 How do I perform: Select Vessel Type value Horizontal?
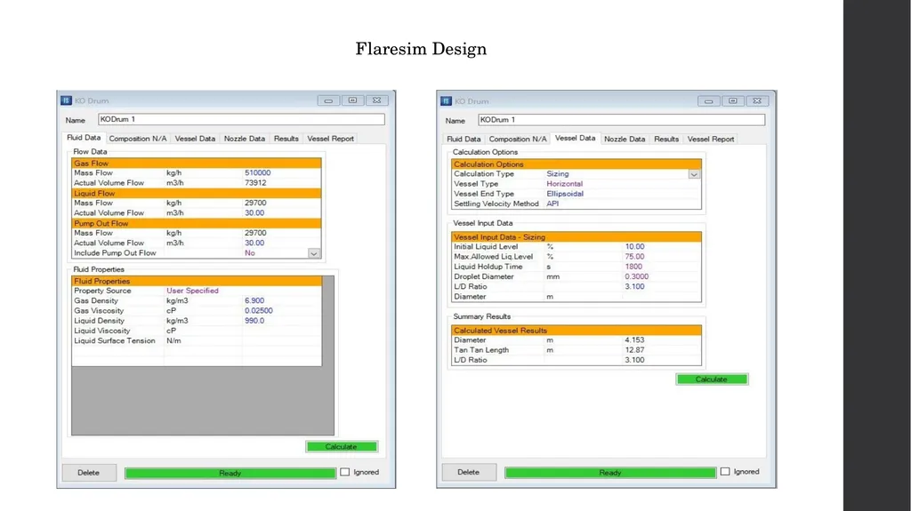pyautogui.click(x=564, y=184)
